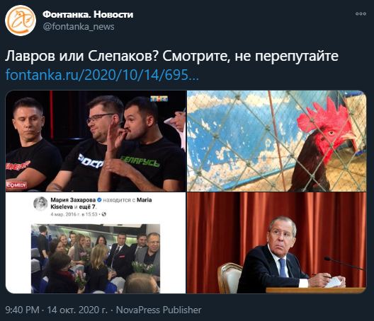Open the Facebook post screenshot thumbnail
The width and height of the screenshot is (374, 321).
pyautogui.click(x=96, y=243)
